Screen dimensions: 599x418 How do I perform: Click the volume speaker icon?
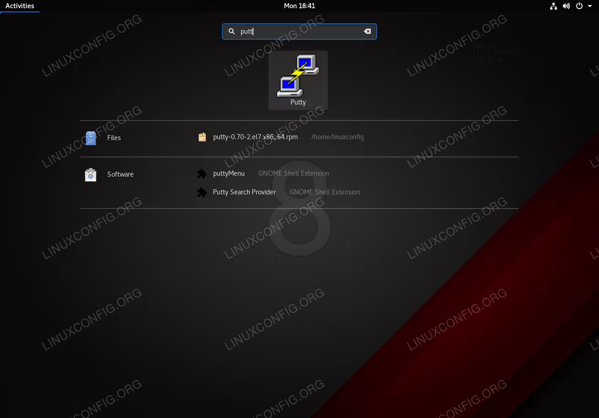coord(566,6)
